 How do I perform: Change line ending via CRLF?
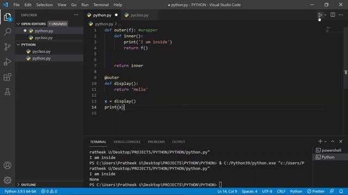click(x=281, y=191)
